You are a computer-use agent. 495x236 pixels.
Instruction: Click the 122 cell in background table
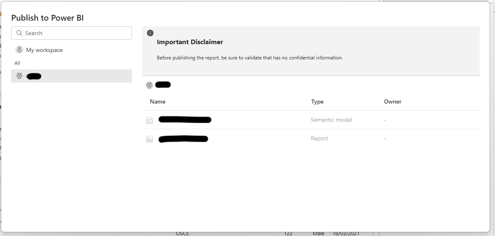[x=288, y=234]
